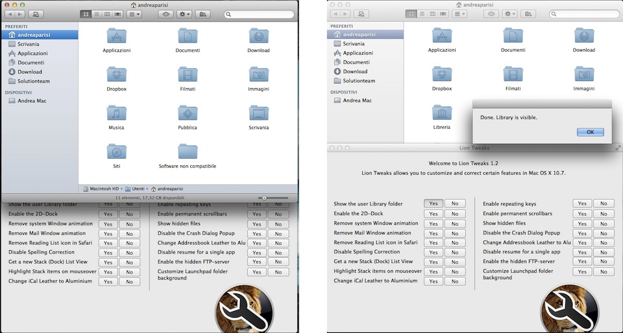Switch left Finder window to column view
The width and height of the screenshot is (623, 333).
coord(107,14)
